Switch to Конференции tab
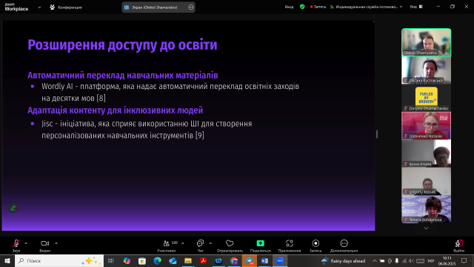474x267 pixels. click(66, 7)
